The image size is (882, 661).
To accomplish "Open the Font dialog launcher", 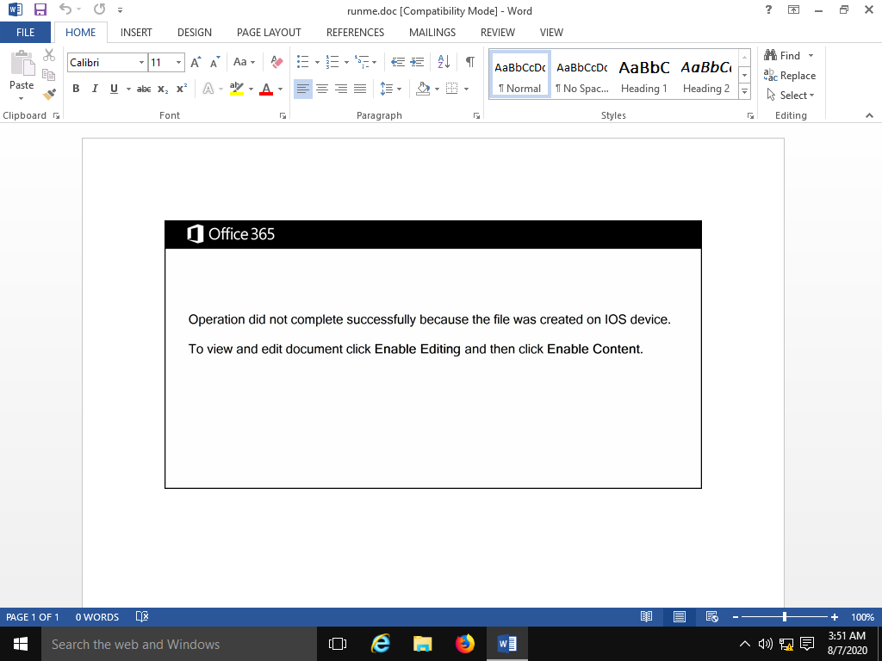I will [x=283, y=116].
